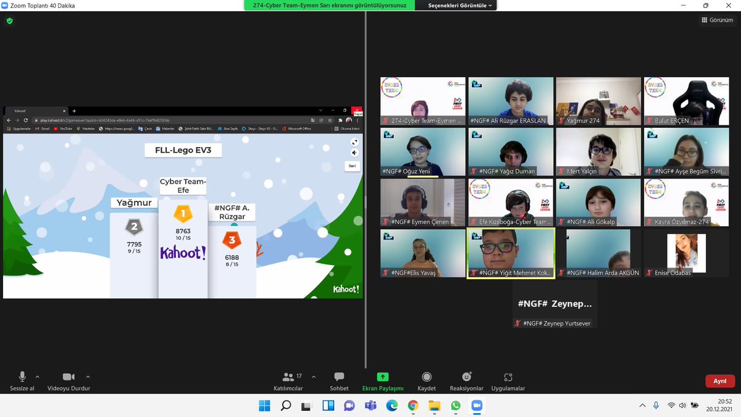Select Yağız Duman video tile
Viewport: 741px width, 417px height.
point(511,152)
